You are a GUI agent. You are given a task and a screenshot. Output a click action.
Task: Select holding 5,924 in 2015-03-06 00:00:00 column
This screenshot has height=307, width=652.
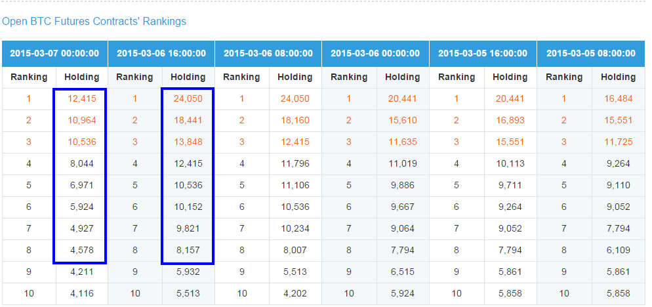403,293
